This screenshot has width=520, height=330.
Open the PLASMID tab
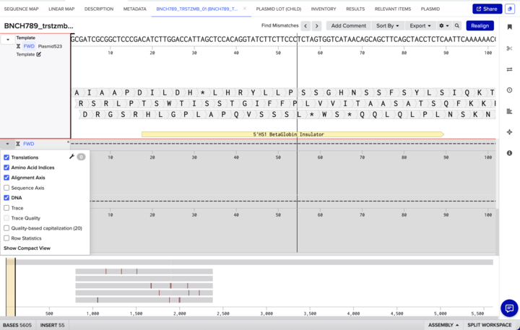click(430, 9)
